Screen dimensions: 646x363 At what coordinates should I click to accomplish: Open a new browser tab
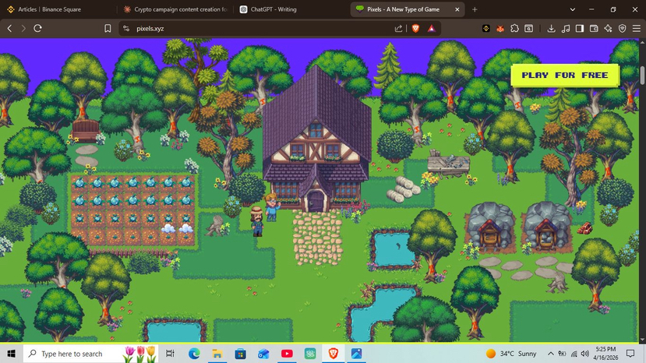click(x=475, y=9)
